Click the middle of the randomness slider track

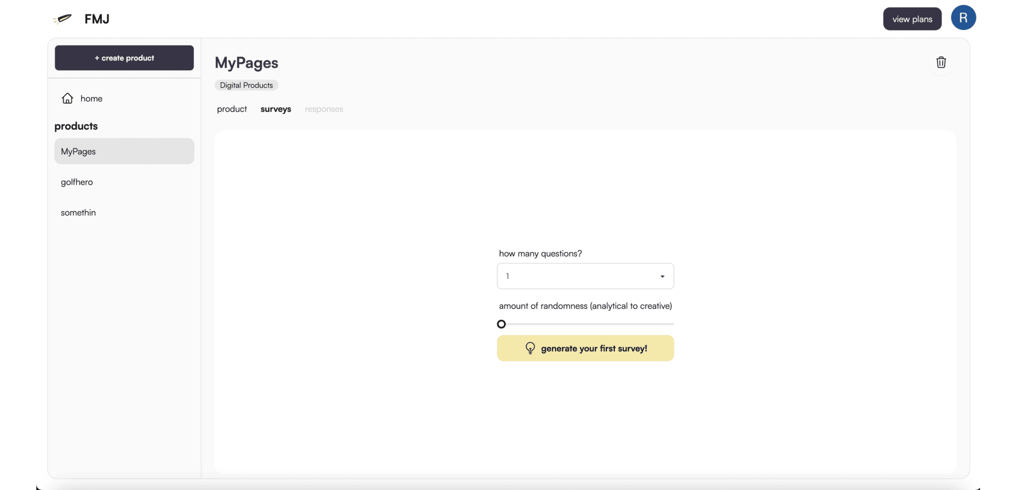coord(586,324)
